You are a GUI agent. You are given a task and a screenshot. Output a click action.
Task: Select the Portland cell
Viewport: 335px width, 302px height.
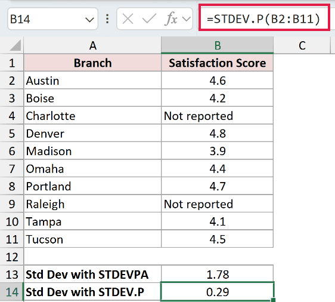tap(92, 186)
